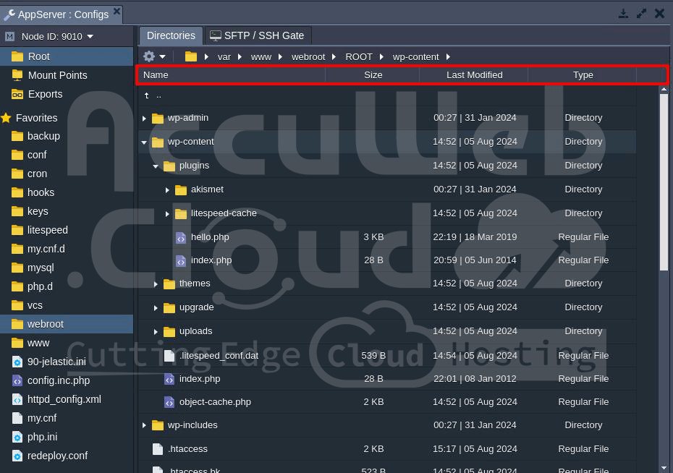Click the webroot breadcrumb link
The image size is (673, 473).
(x=308, y=56)
